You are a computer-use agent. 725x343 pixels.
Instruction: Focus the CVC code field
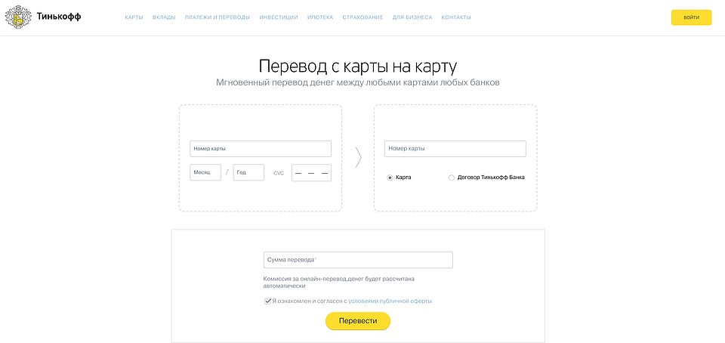pyautogui.click(x=312, y=173)
